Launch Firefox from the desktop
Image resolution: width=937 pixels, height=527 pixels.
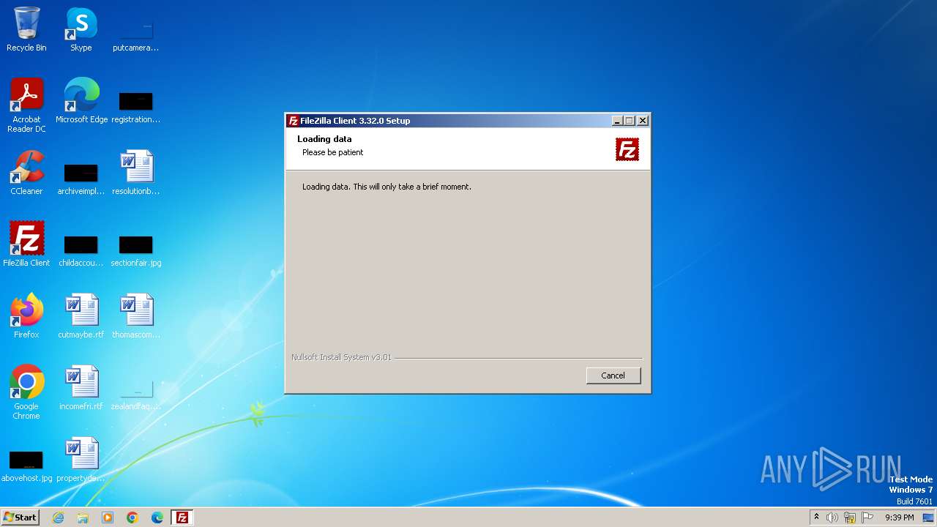tap(26, 316)
